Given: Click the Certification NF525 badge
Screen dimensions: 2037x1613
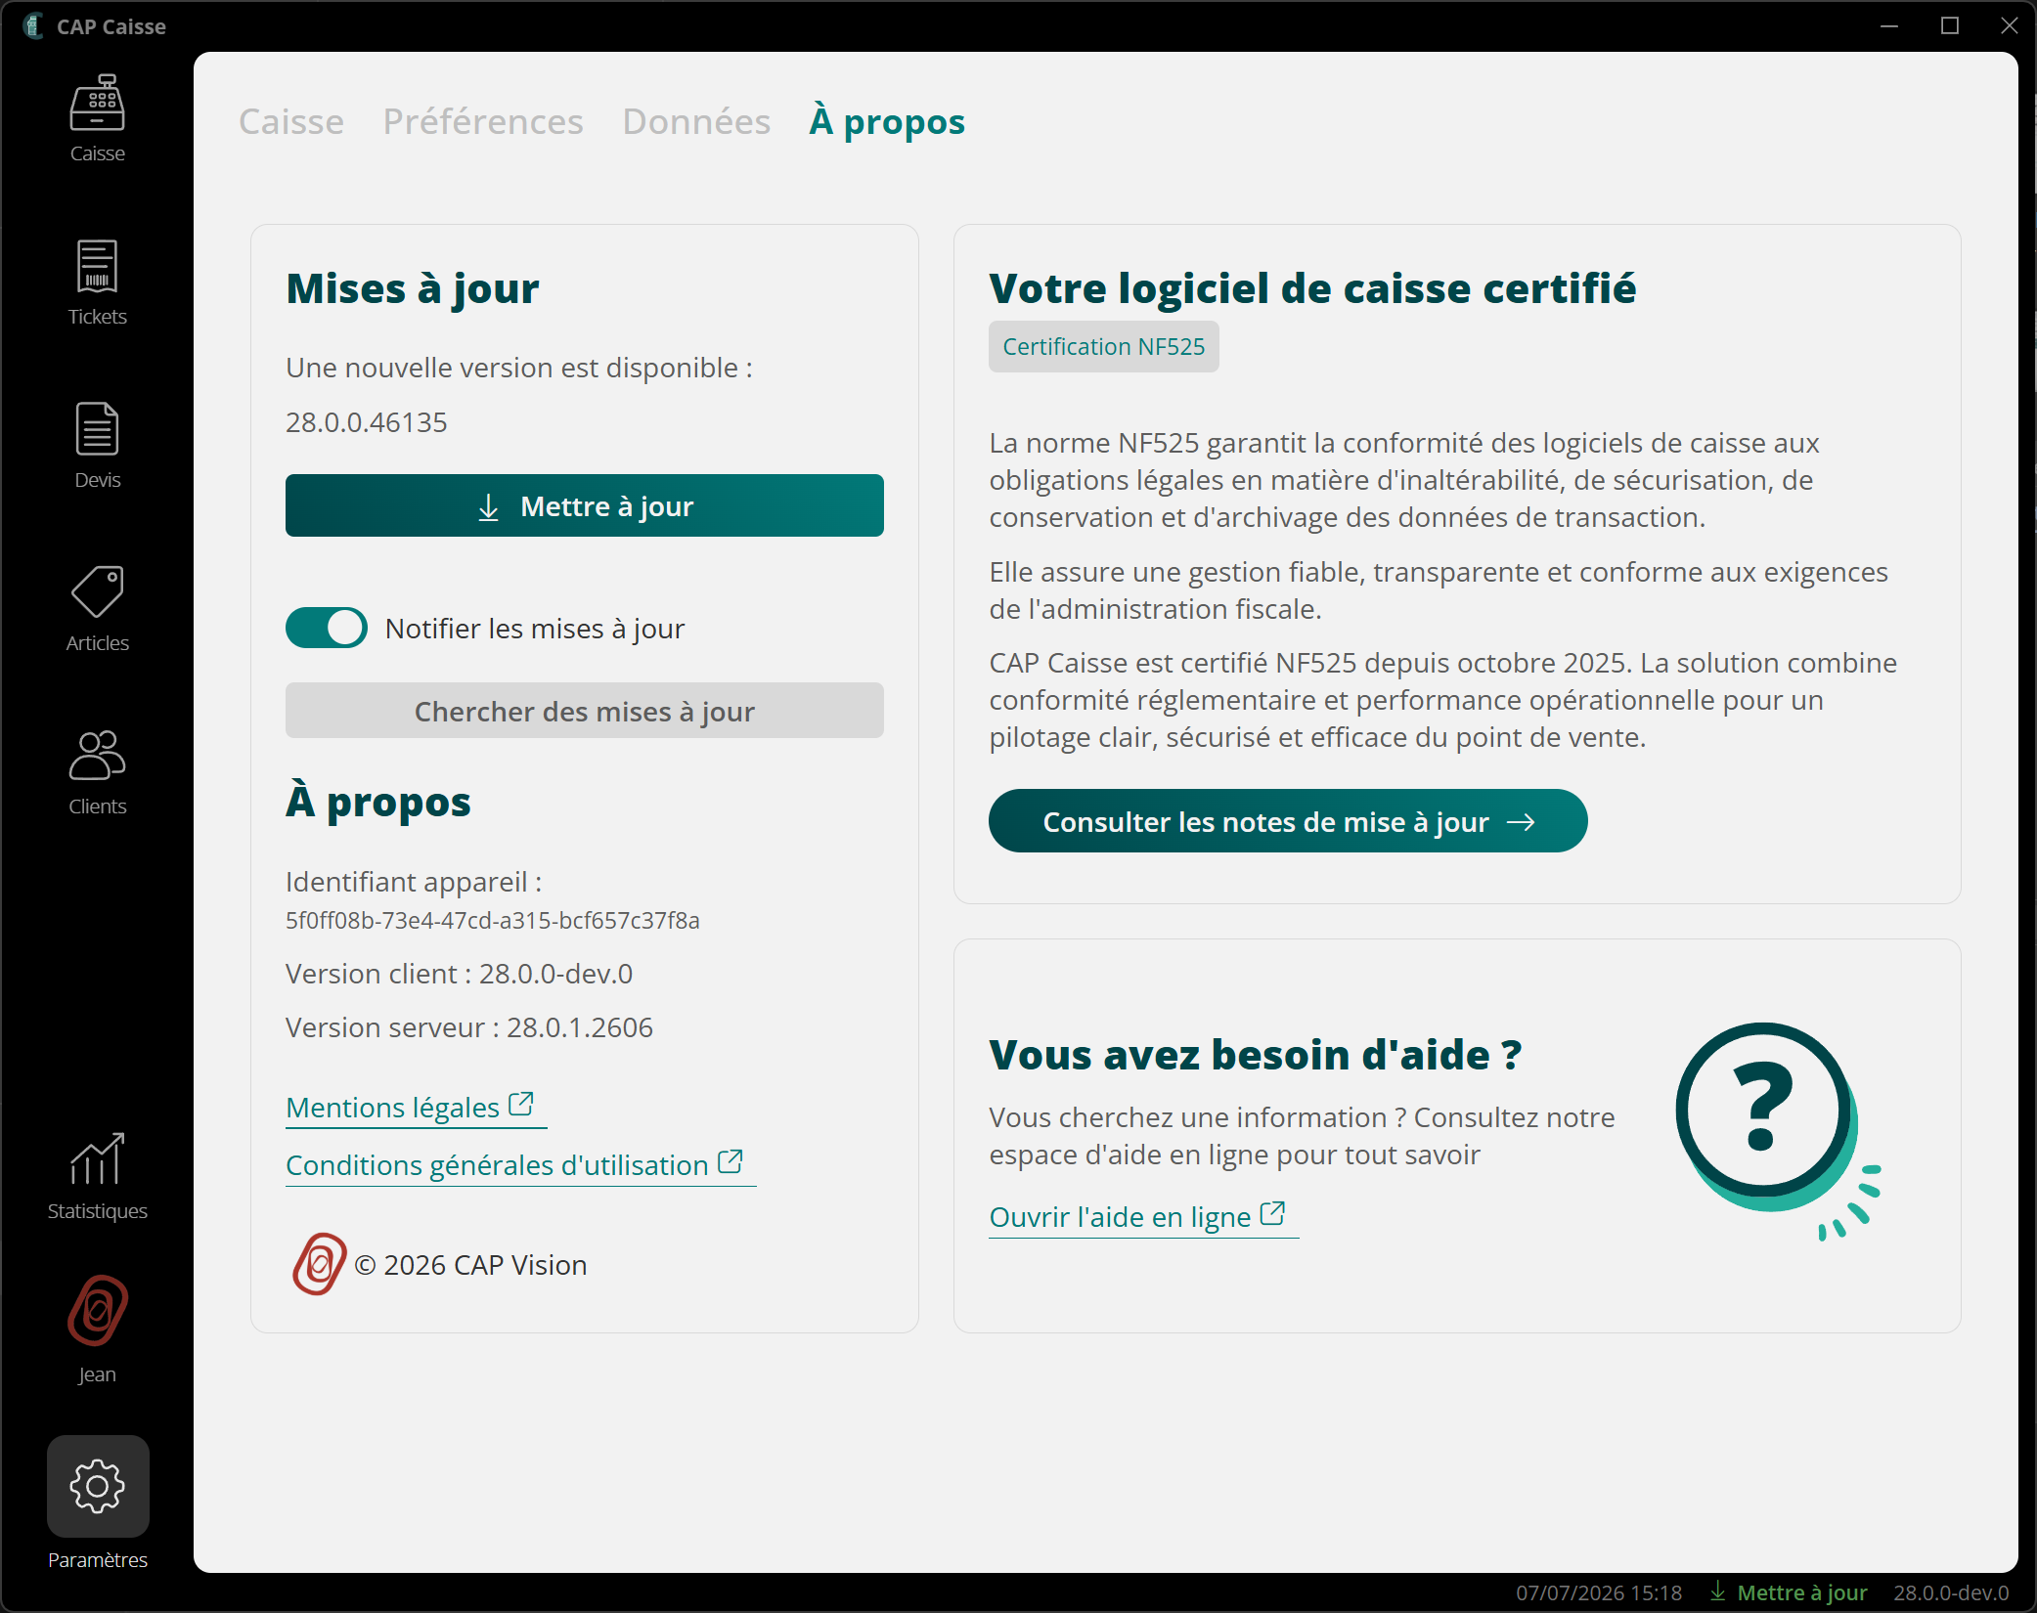Looking at the screenshot, I should coord(1104,346).
